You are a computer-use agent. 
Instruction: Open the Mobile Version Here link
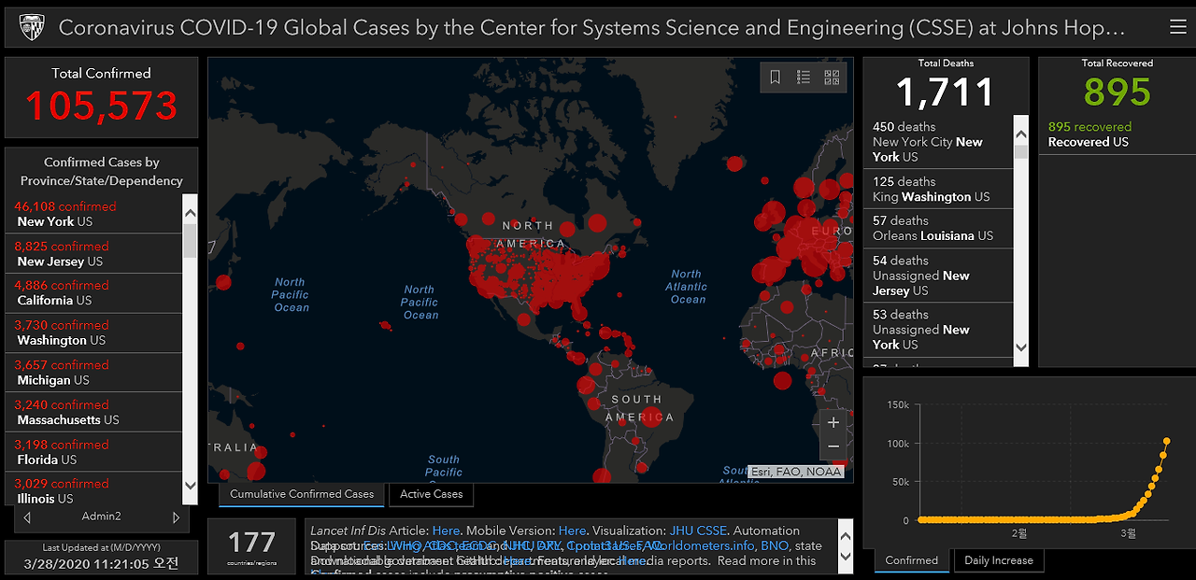pyautogui.click(x=573, y=530)
